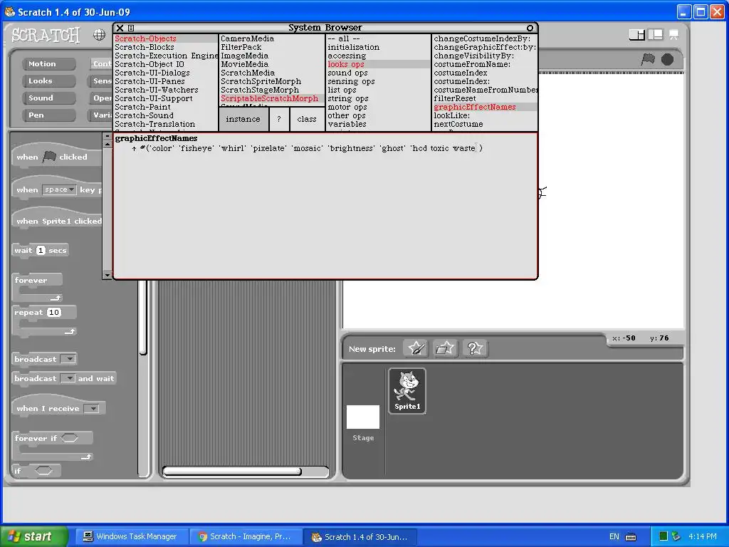
Task: Select the sound ops protocol
Action: click(x=379, y=73)
